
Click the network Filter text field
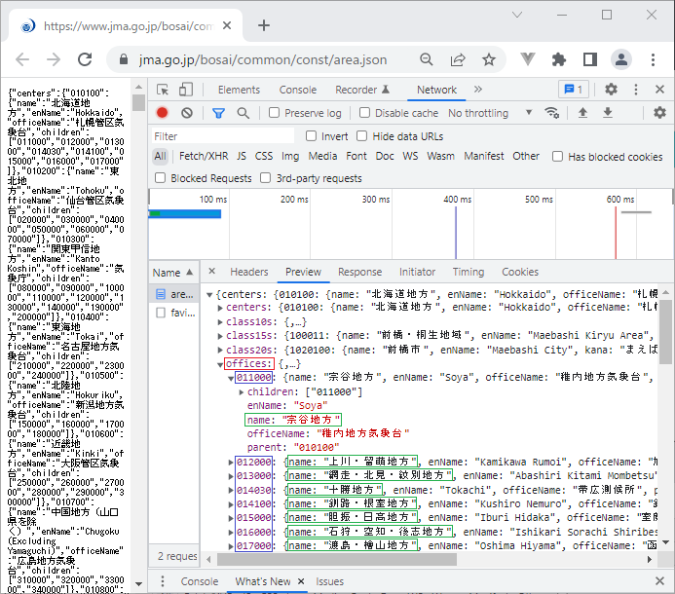(223, 136)
